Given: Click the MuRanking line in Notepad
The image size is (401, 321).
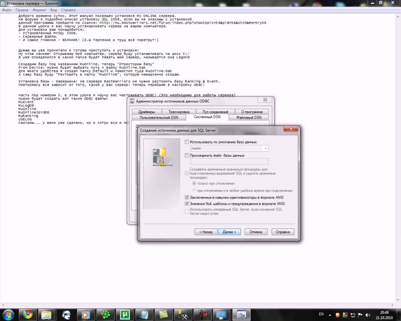Looking at the screenshot, I should tap(28, 116).
